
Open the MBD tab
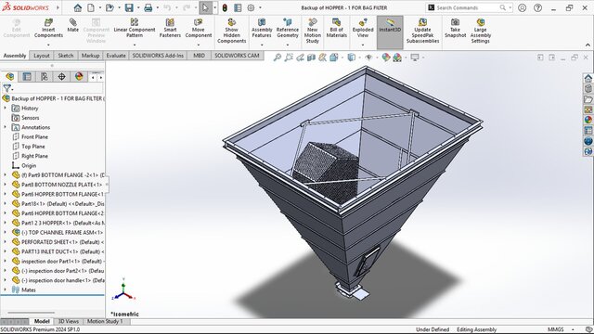[200, 56]
